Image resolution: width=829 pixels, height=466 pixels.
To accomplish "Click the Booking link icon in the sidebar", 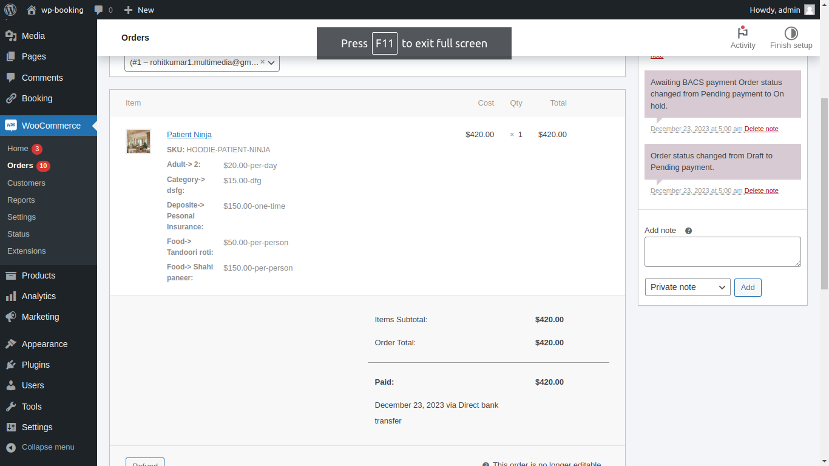I will (x=10, y=98).
